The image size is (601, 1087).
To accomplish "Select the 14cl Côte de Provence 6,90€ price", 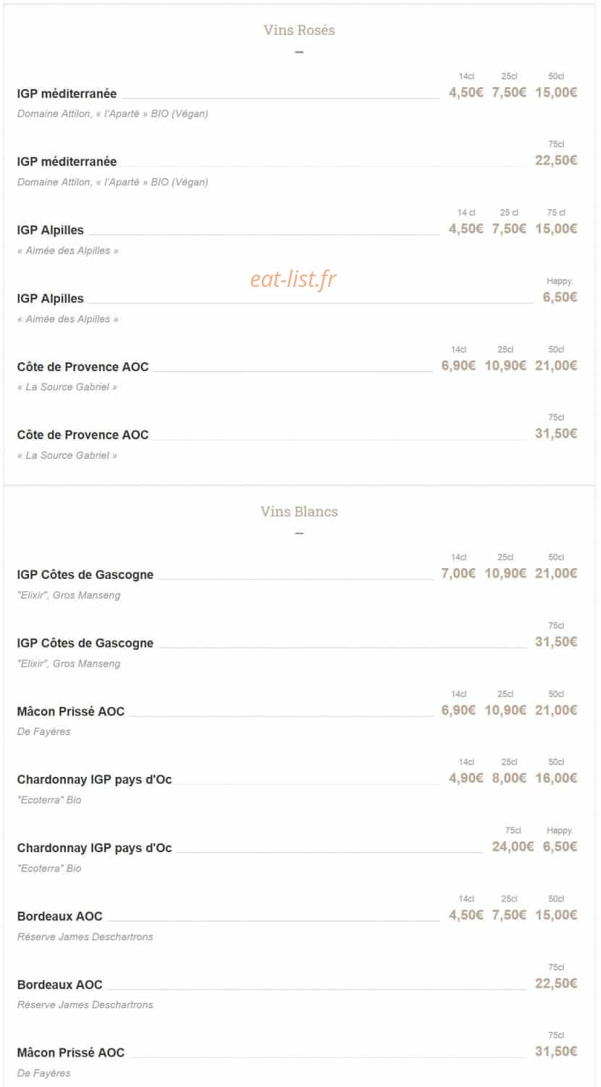I will [x=458, y=366].
